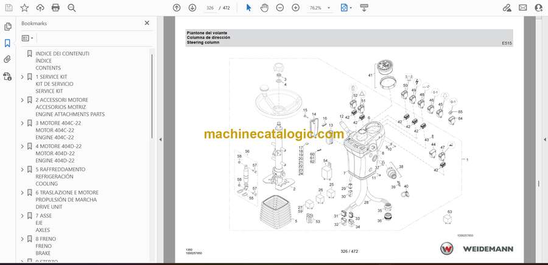The width and height of the screenshot is (548, 265).
Task: Activate the hand pan tool
Action: click(265, 8)
